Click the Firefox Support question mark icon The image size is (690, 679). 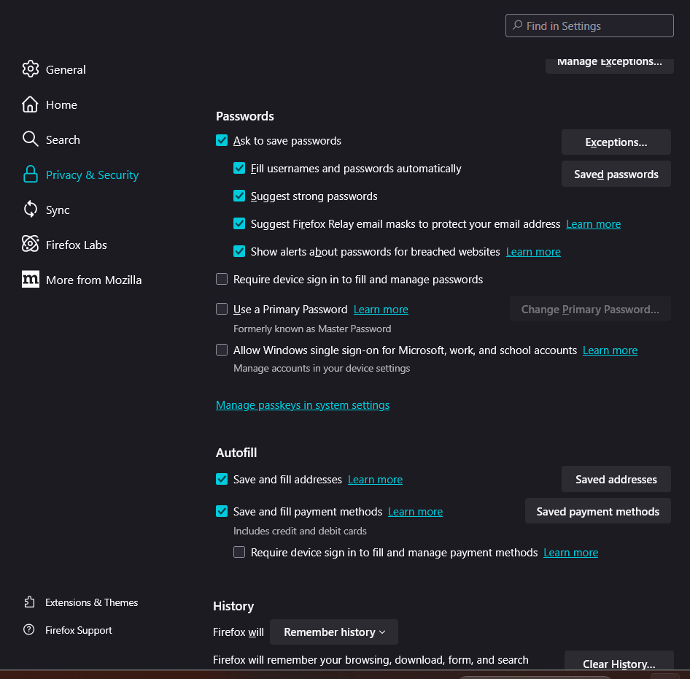(x=29, y=629)
